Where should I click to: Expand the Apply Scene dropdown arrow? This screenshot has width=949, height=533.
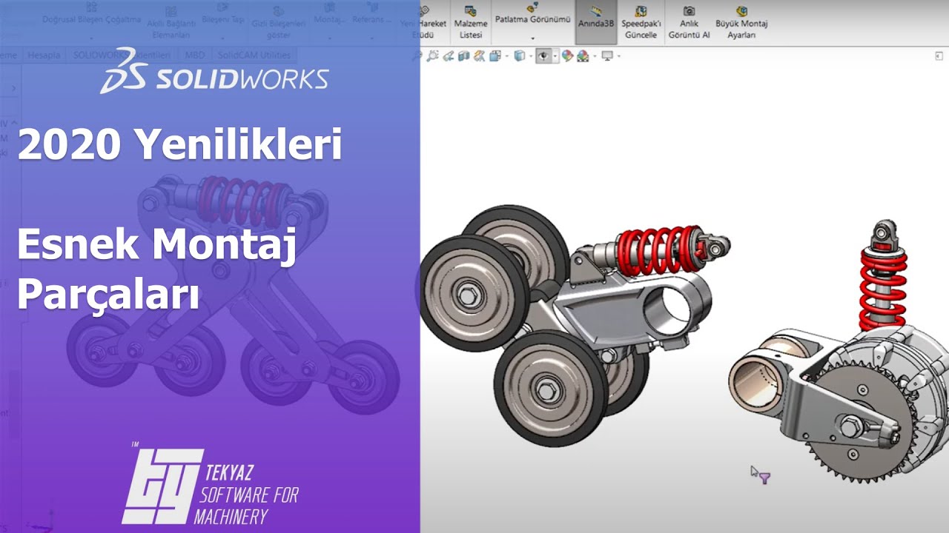pos(595,56)
